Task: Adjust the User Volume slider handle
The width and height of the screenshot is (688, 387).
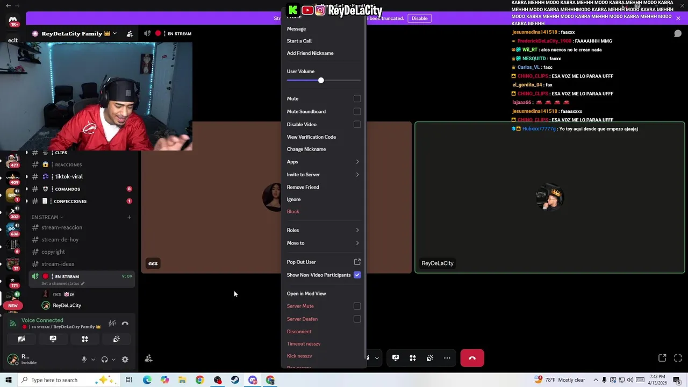Action: tap(321, 81)
